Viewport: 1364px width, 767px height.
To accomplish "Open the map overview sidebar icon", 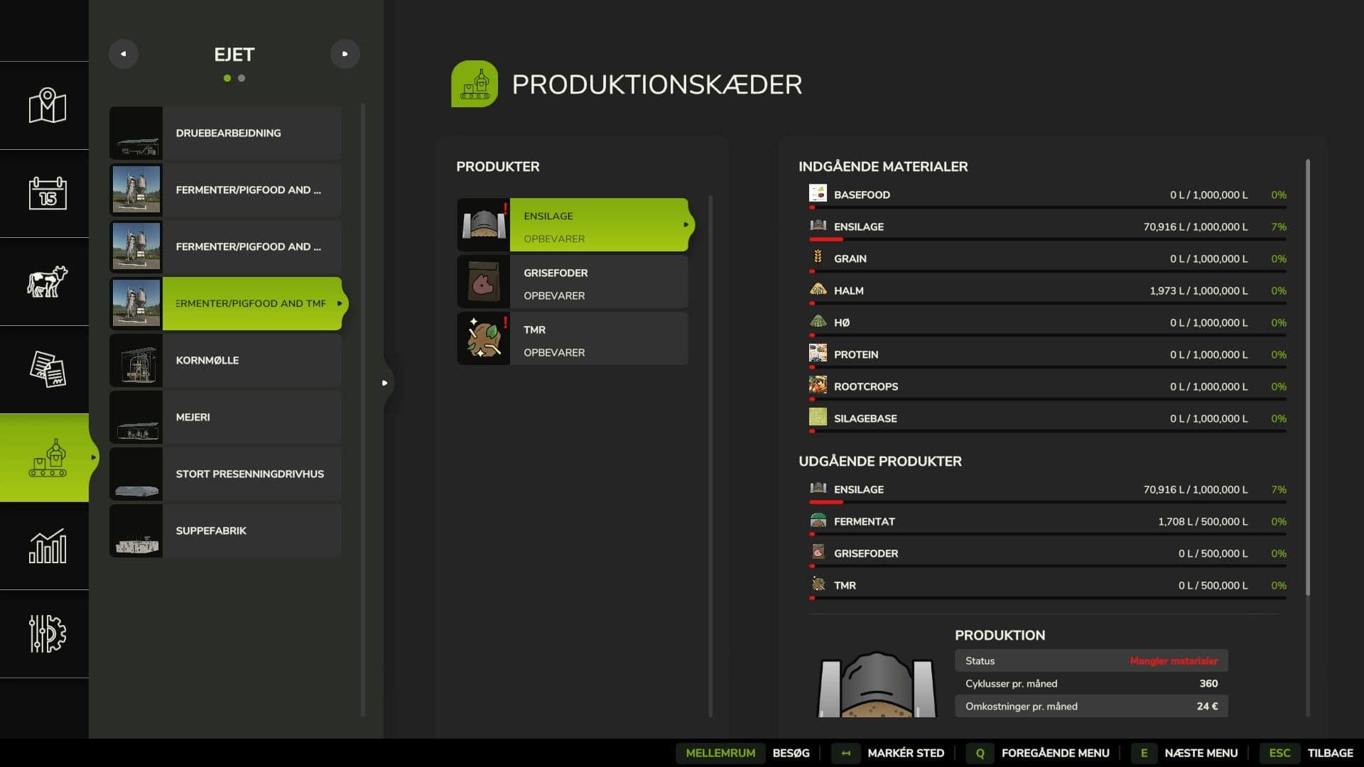I will [x=47, y=106].
